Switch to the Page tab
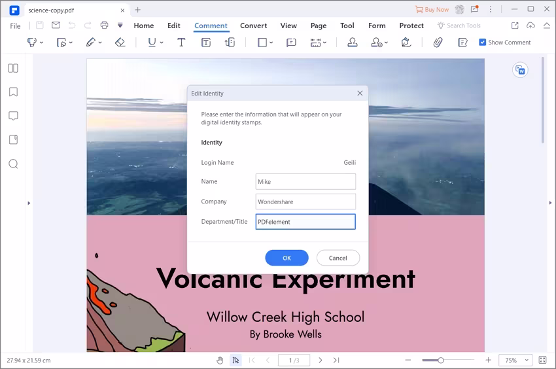Screen dimensions: 556x369 point(319,26)
